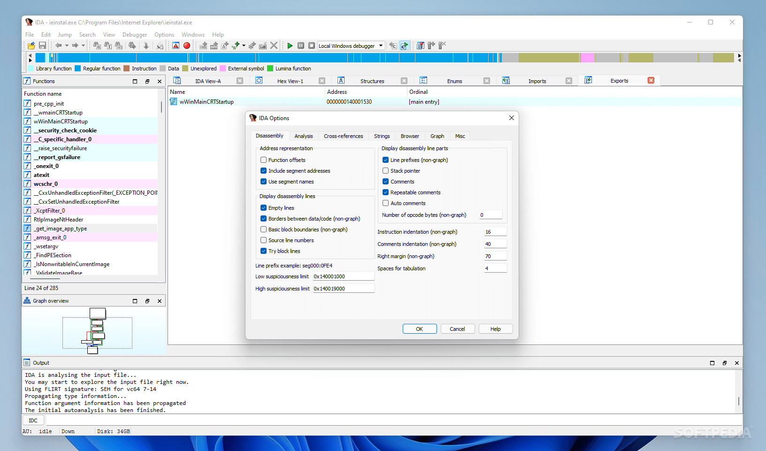Viewport: 766px width, 451px height.
Task: Uncheck Include segment addresses
Action: (264, 171)
